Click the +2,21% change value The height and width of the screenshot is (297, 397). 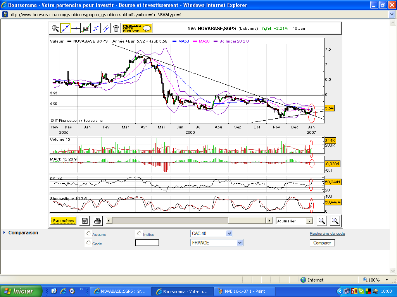[281, 29]
